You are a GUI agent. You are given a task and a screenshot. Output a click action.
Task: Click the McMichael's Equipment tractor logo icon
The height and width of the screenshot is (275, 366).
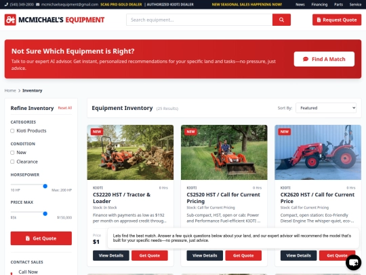(x=10, y=20)
